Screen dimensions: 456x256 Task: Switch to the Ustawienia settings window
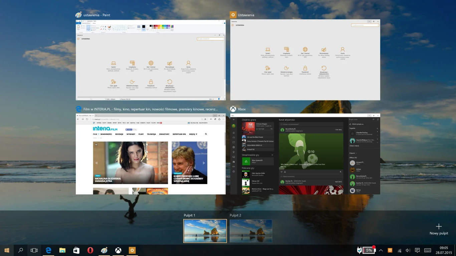click(305, 60)
